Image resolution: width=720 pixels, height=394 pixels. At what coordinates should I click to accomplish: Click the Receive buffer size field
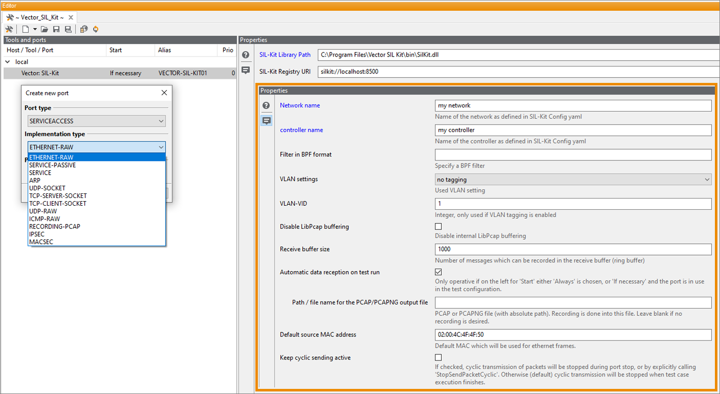[573, 249]
